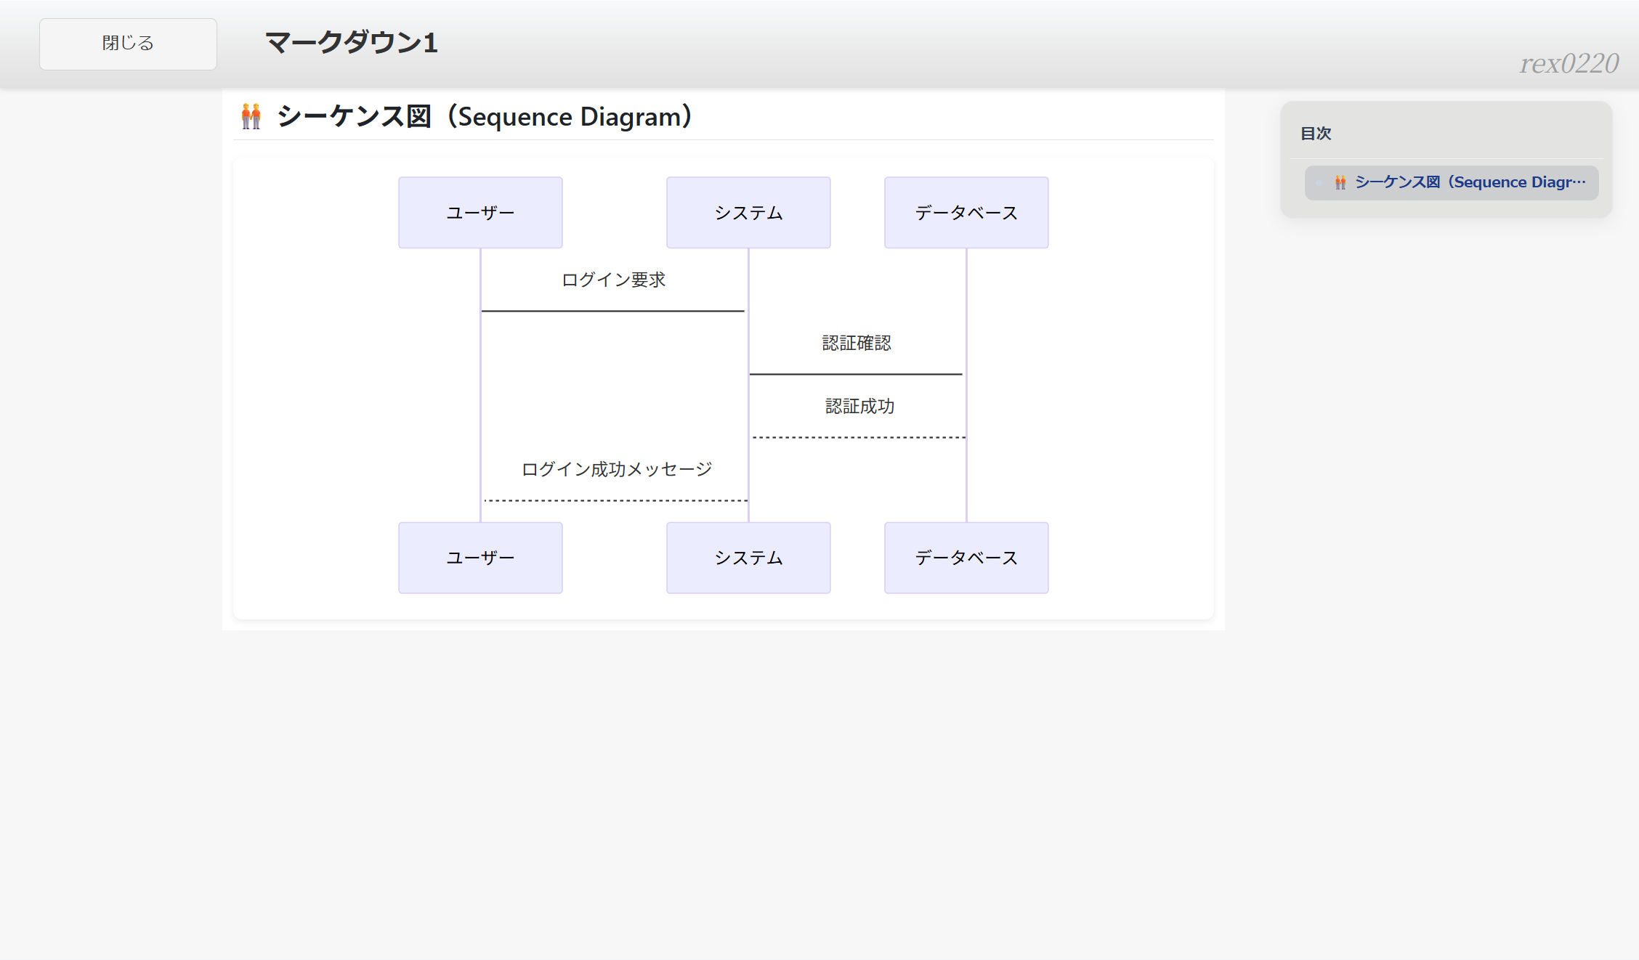
Task: Select the top ユーザー participant box
Action: click(480, 213)
